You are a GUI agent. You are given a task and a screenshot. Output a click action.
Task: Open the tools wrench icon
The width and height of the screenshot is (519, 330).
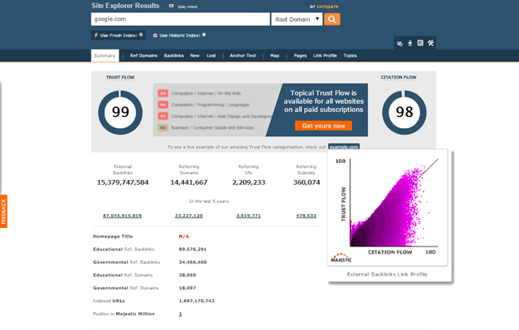(x=431, y=43)
